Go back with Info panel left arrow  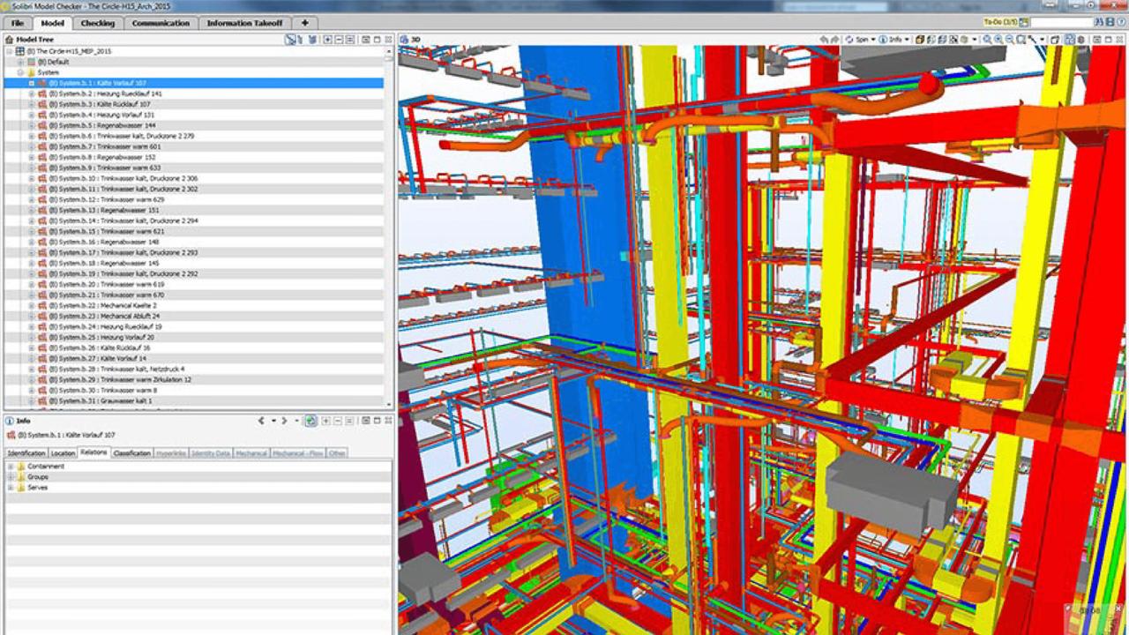[261, 421]
